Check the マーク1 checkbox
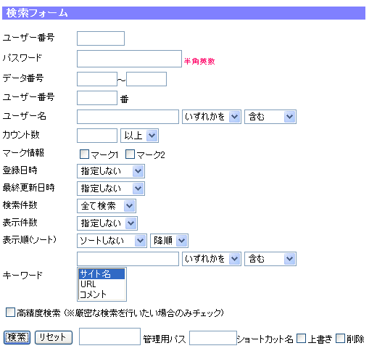Viewport: 377px width, 351px height. (x=84, y=154)
